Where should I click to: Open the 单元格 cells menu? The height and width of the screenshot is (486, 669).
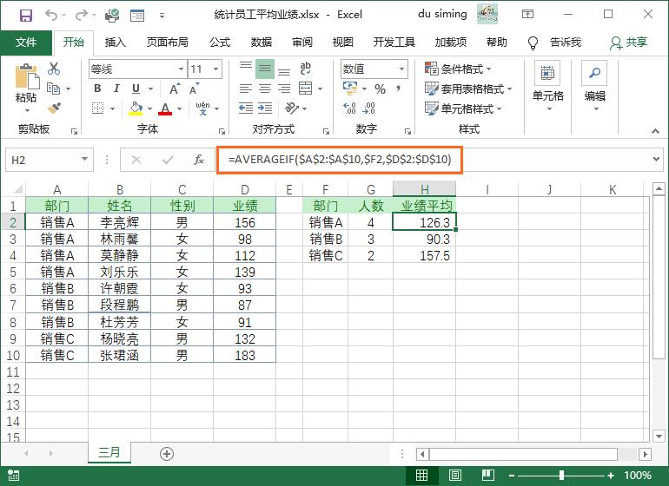[548, 88]
